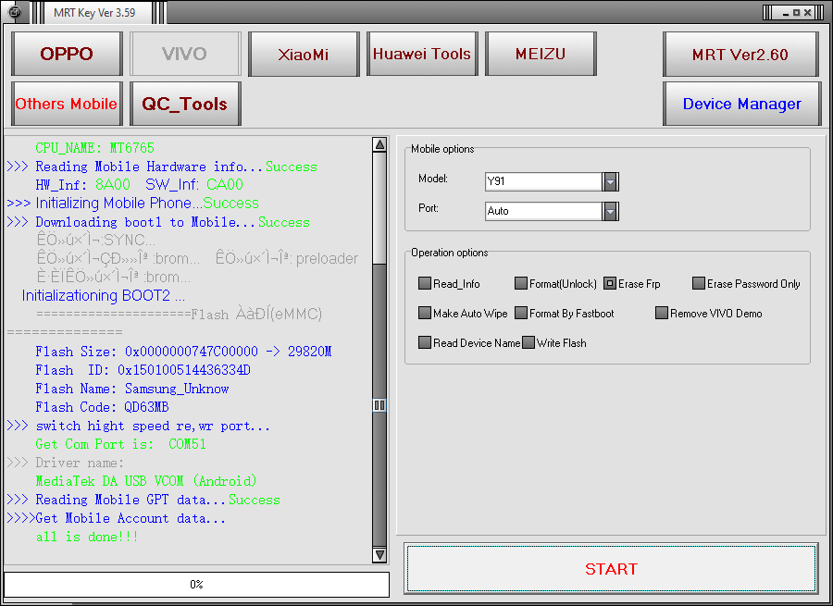Click 'HW_Inf: 8A00 SW_Inf: CA00' line

(x=139, y=185)
